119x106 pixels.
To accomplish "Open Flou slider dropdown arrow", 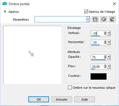I will click(109, 67).
